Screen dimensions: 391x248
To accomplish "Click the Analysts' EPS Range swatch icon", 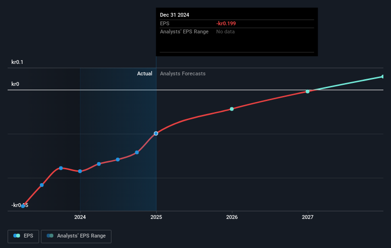I will (x=50, y=236).
